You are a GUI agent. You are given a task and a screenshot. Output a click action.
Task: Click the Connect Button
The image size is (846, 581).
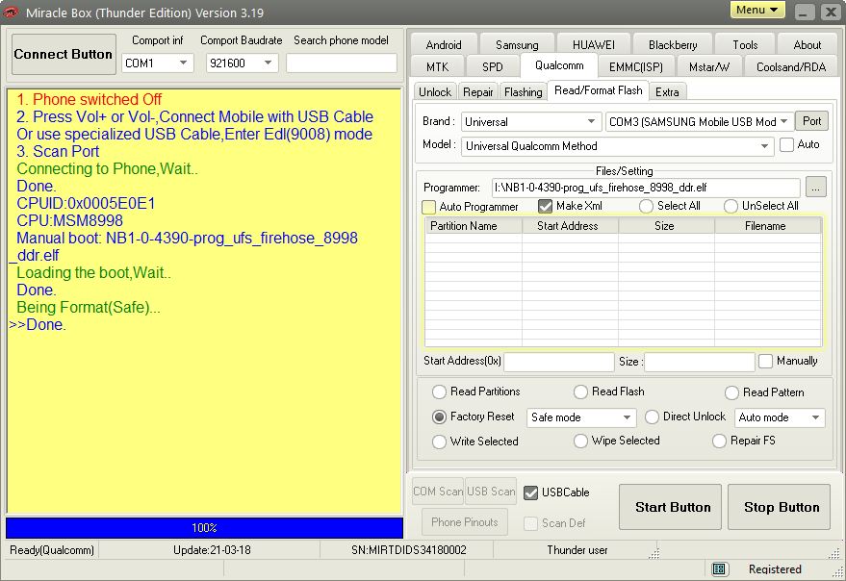[x=64, y=54]
